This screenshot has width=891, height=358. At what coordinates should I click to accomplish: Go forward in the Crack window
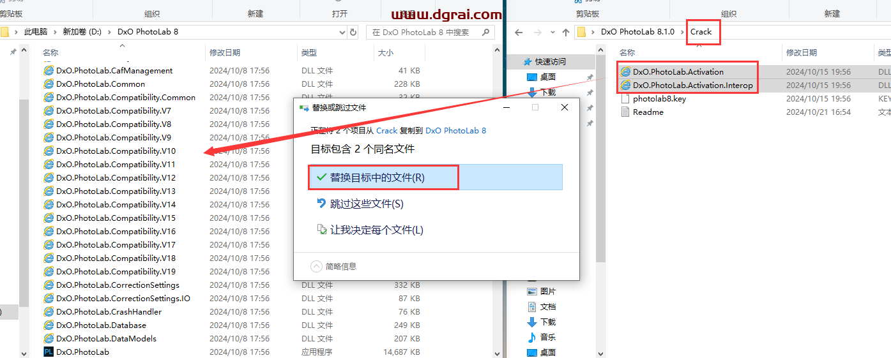537,32
